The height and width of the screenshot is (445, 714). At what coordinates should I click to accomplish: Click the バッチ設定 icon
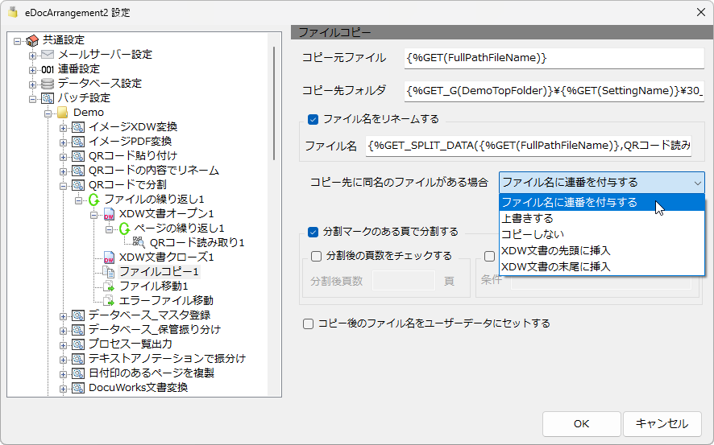48,98
